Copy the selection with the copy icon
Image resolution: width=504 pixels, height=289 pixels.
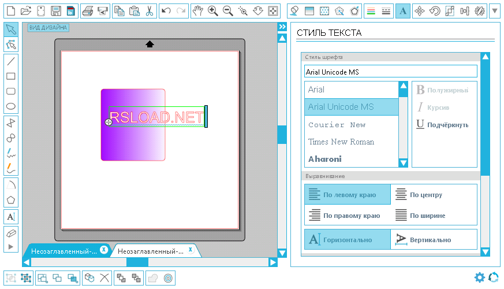(x=120, y=11)
